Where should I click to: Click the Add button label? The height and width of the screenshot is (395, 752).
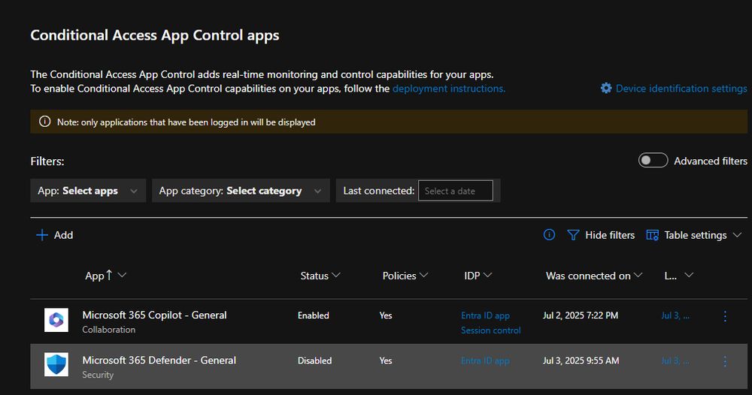(63, 235)
